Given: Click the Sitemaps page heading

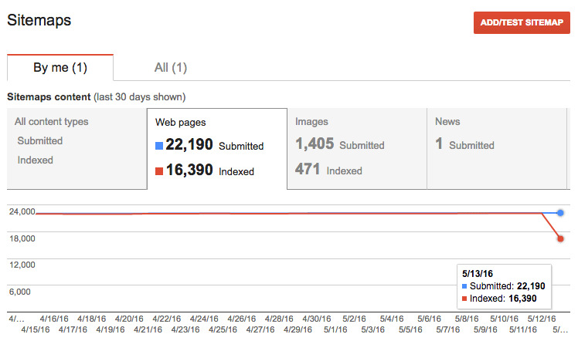Looking at the screenshot, I should click(39, 20).
